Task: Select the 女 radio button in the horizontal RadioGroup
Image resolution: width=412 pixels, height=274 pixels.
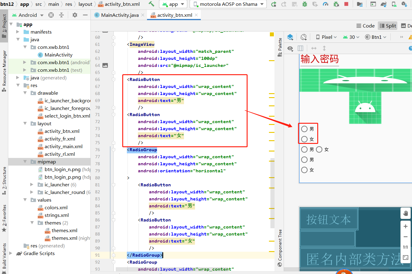Action: coord(319,149)
